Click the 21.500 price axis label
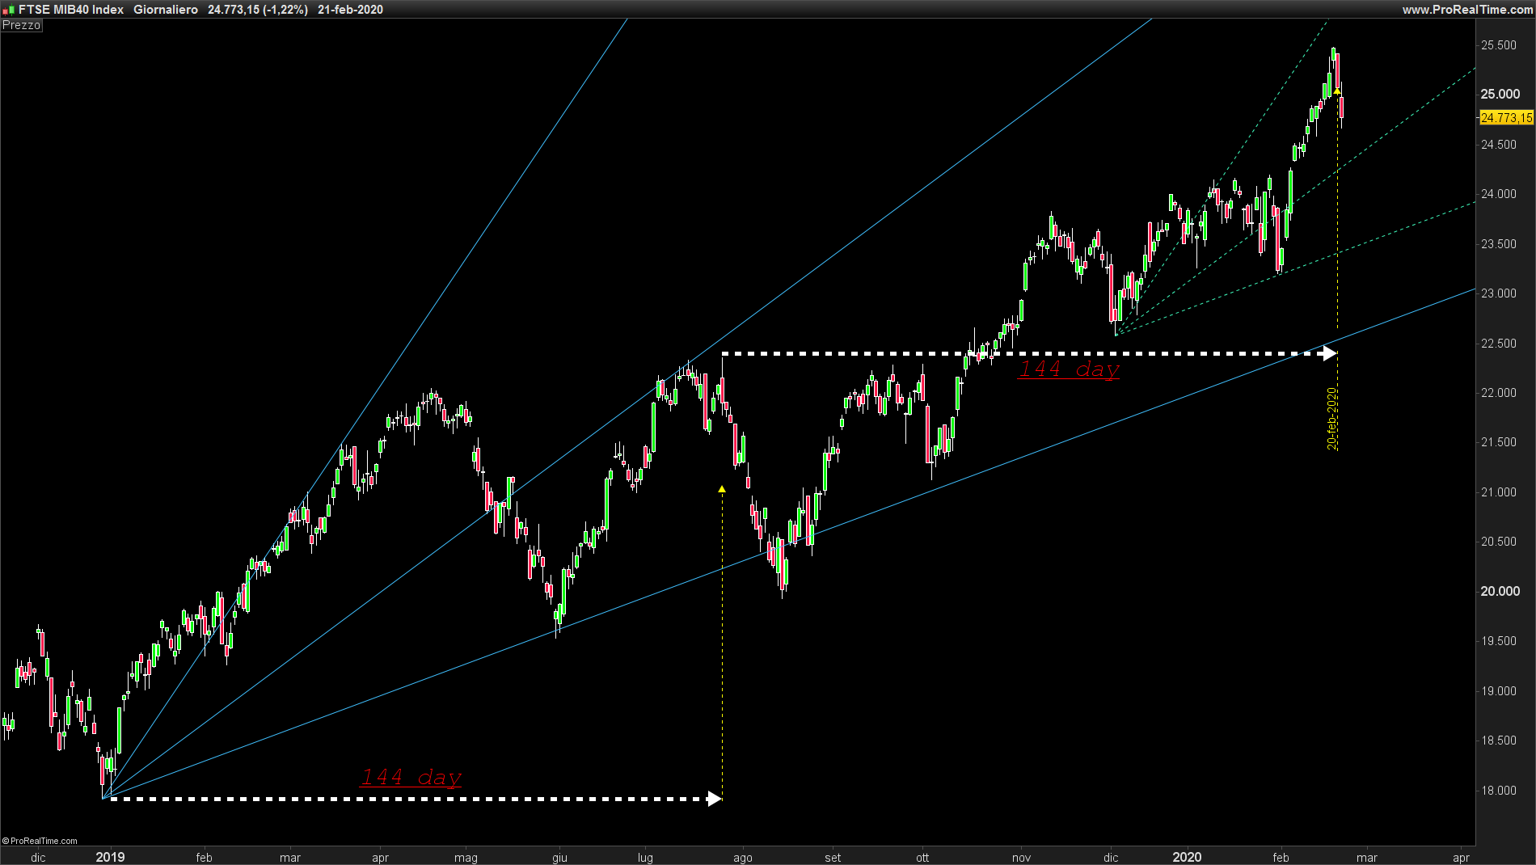 coord(1499,442)
